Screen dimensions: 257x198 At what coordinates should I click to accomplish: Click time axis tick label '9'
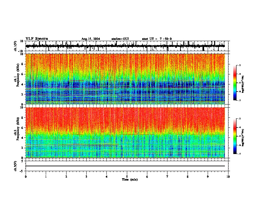click(x=208, y=177)
